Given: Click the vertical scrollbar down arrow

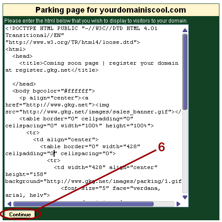Looking at the screenshot, I should [185, 197].
